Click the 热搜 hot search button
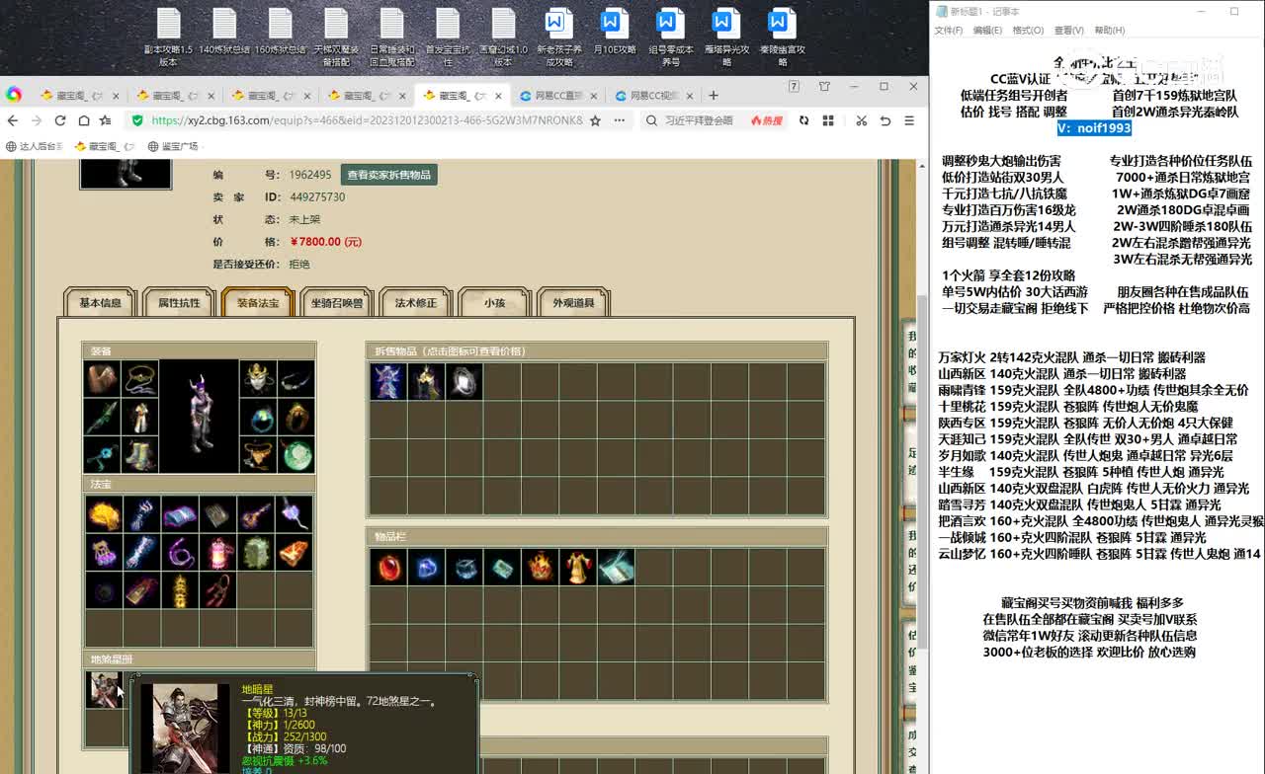 click(x=766, y=120)
